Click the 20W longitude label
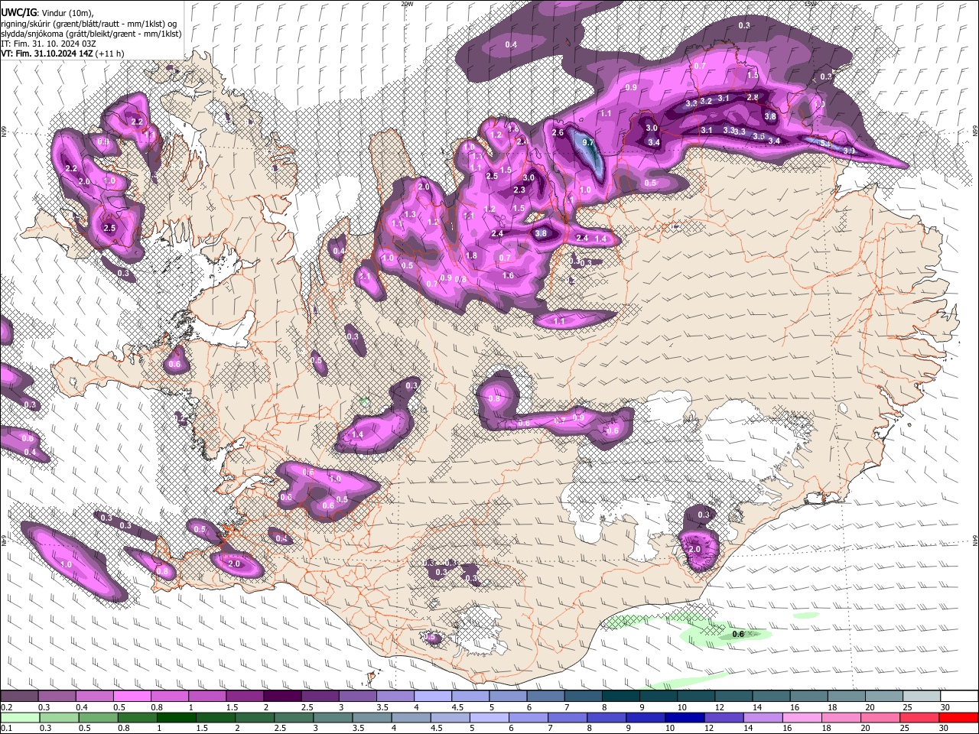The width and height of the screenshot is (979, 734). pyautogui.click(x=407, y=4)
